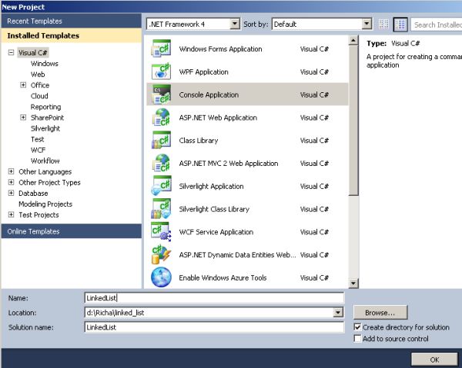
Task: Click the template list scroll down arrow
Action: tap(353, 283)
